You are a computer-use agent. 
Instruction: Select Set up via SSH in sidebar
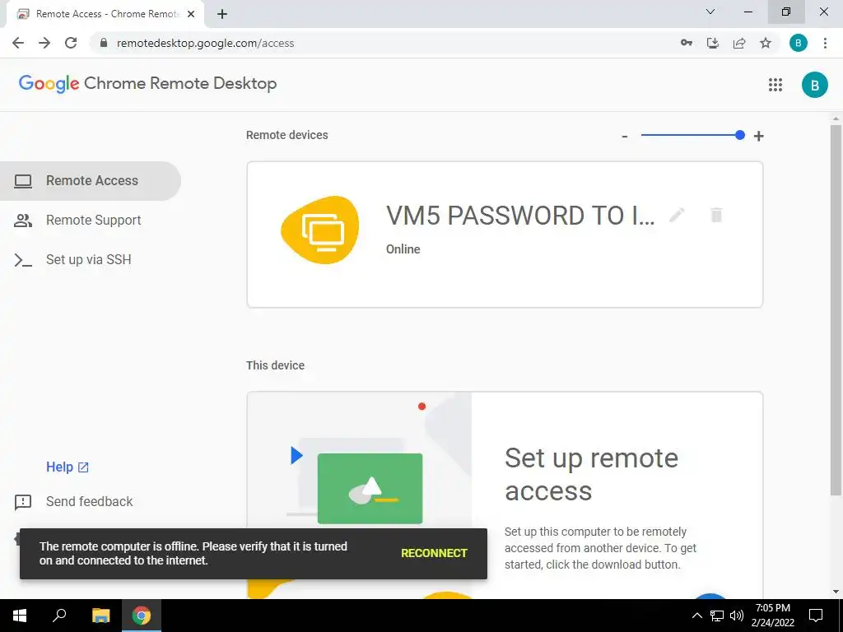click(x=91, y=259)
